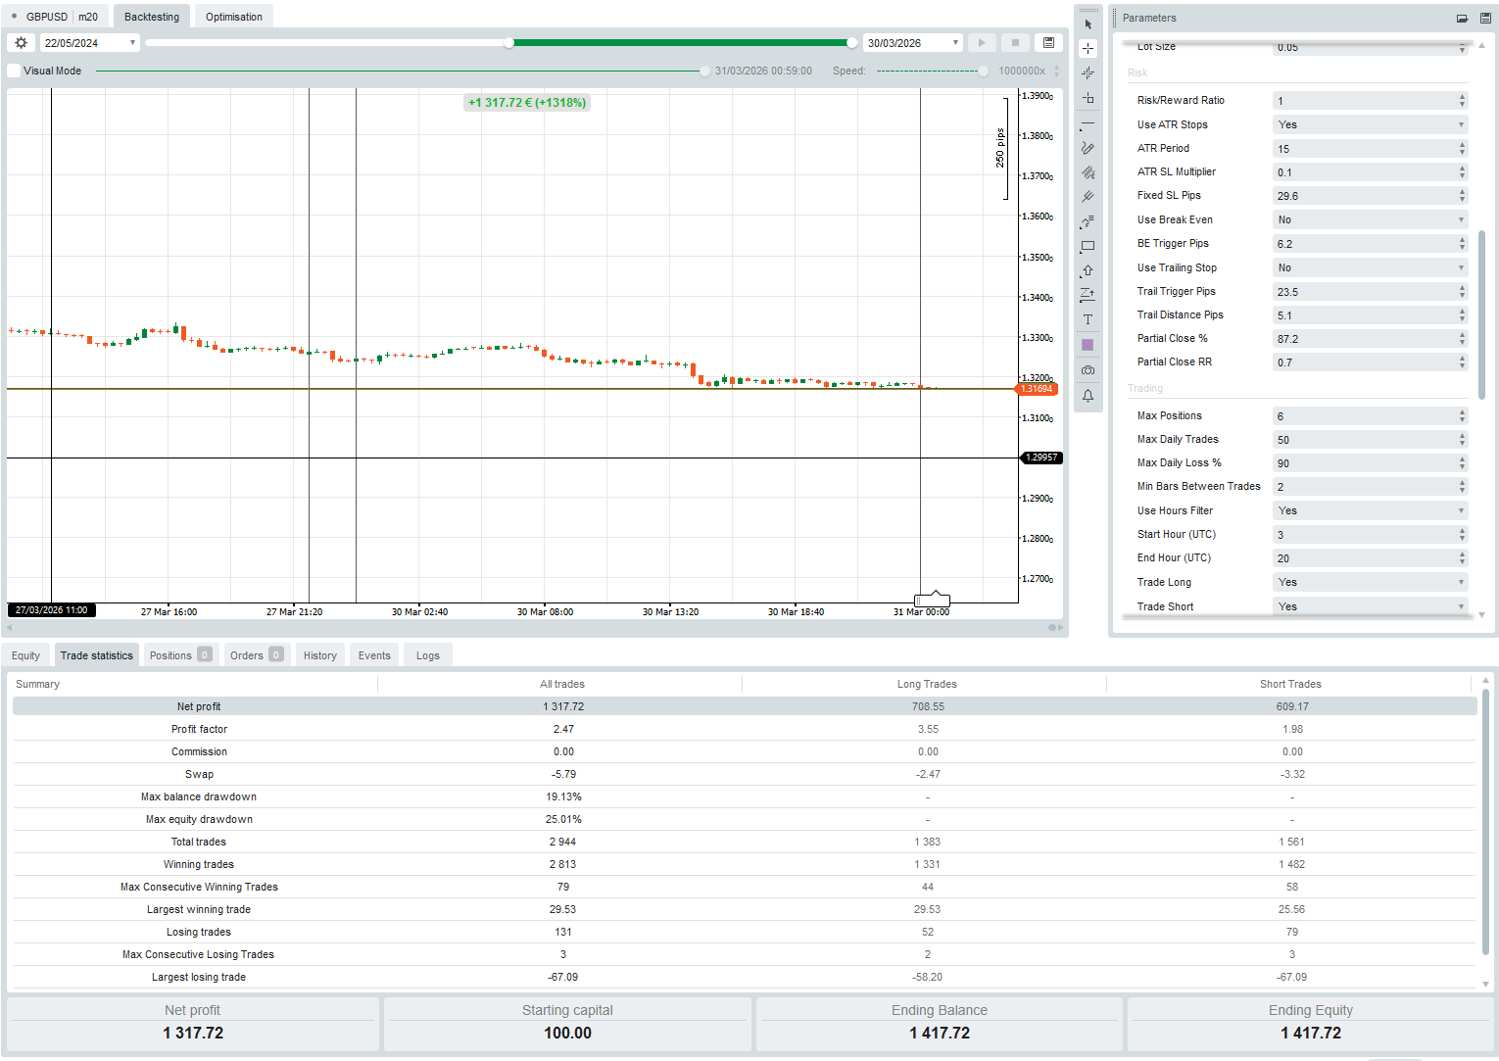1499x1061 pixels.
Task: Click the speed slider handle
Action: pyautogui.click(x=982, y=70)
